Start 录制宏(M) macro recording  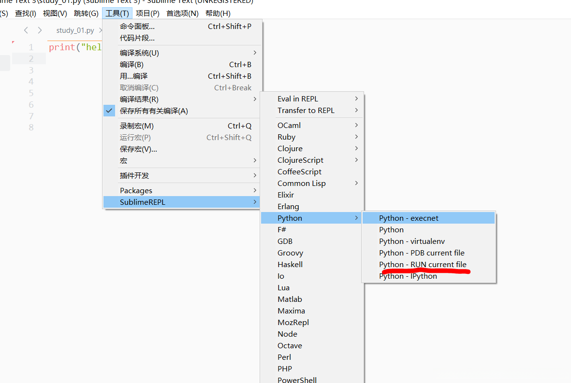[x=182, y=126]
